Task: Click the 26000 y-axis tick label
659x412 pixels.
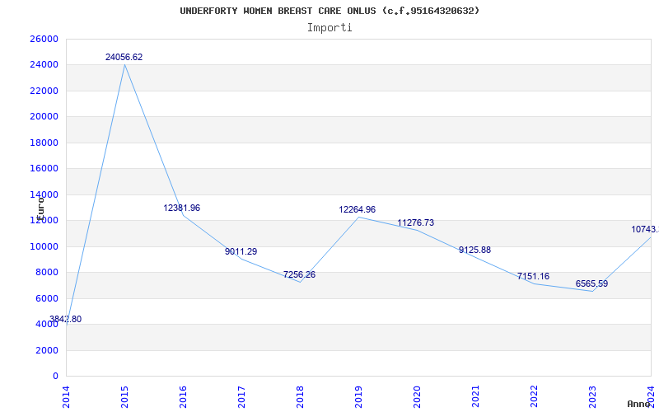Action: pos(44,39)
